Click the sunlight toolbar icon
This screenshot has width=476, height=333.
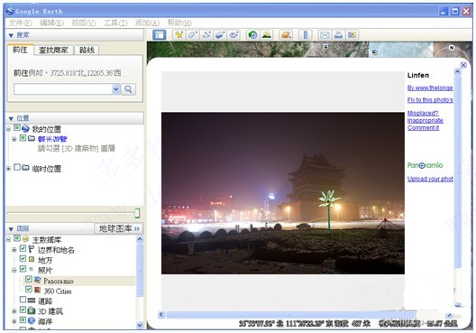pyautogui.click(x=267, y=35)
